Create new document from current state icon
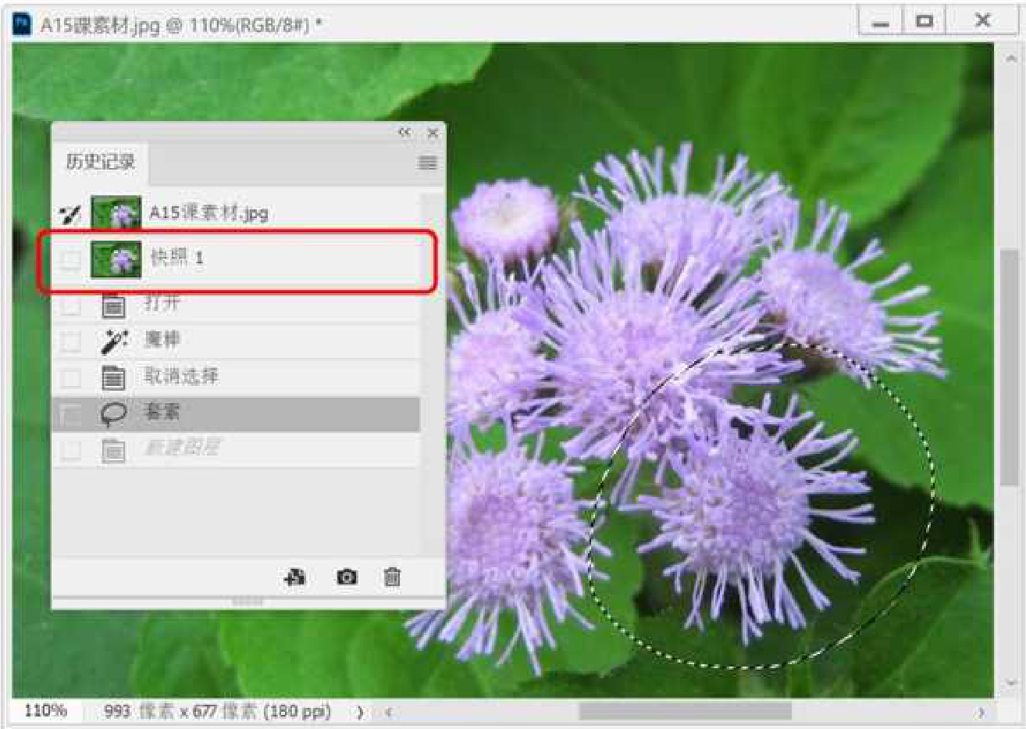 (x=295, y=577)
